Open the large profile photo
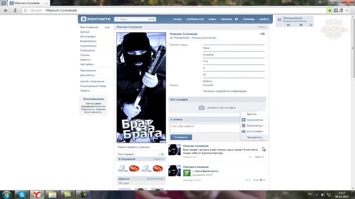The height and width of the screenshot is (199, 355). pos(141,87)
